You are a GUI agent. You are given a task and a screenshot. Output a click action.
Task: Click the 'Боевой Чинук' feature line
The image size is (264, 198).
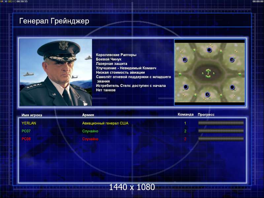click(x=109, y=59)
